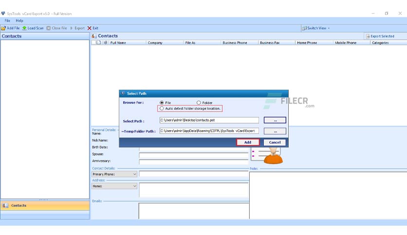Click the Export toolbar icon
Viewport: 407px width, 235px height.
pyautogui.click(x=72, y=28)
